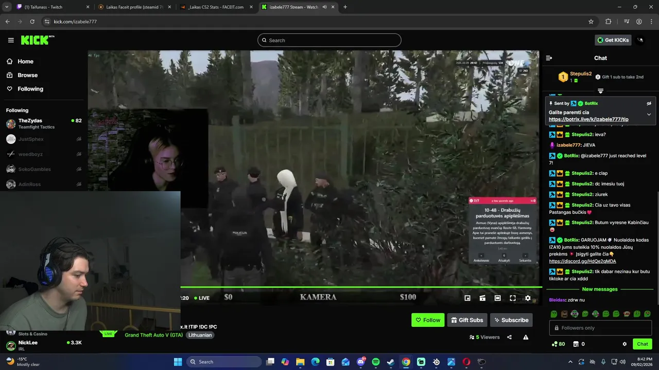
Task: Subscribe to the channel
Action: pyautogui.click(x=511, y=320)
